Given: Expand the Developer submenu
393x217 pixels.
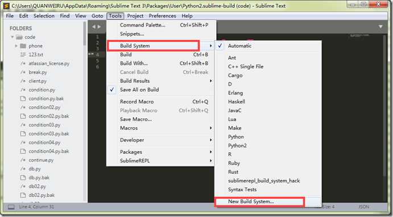Looking at the screenshot, I should click(161, 140).
